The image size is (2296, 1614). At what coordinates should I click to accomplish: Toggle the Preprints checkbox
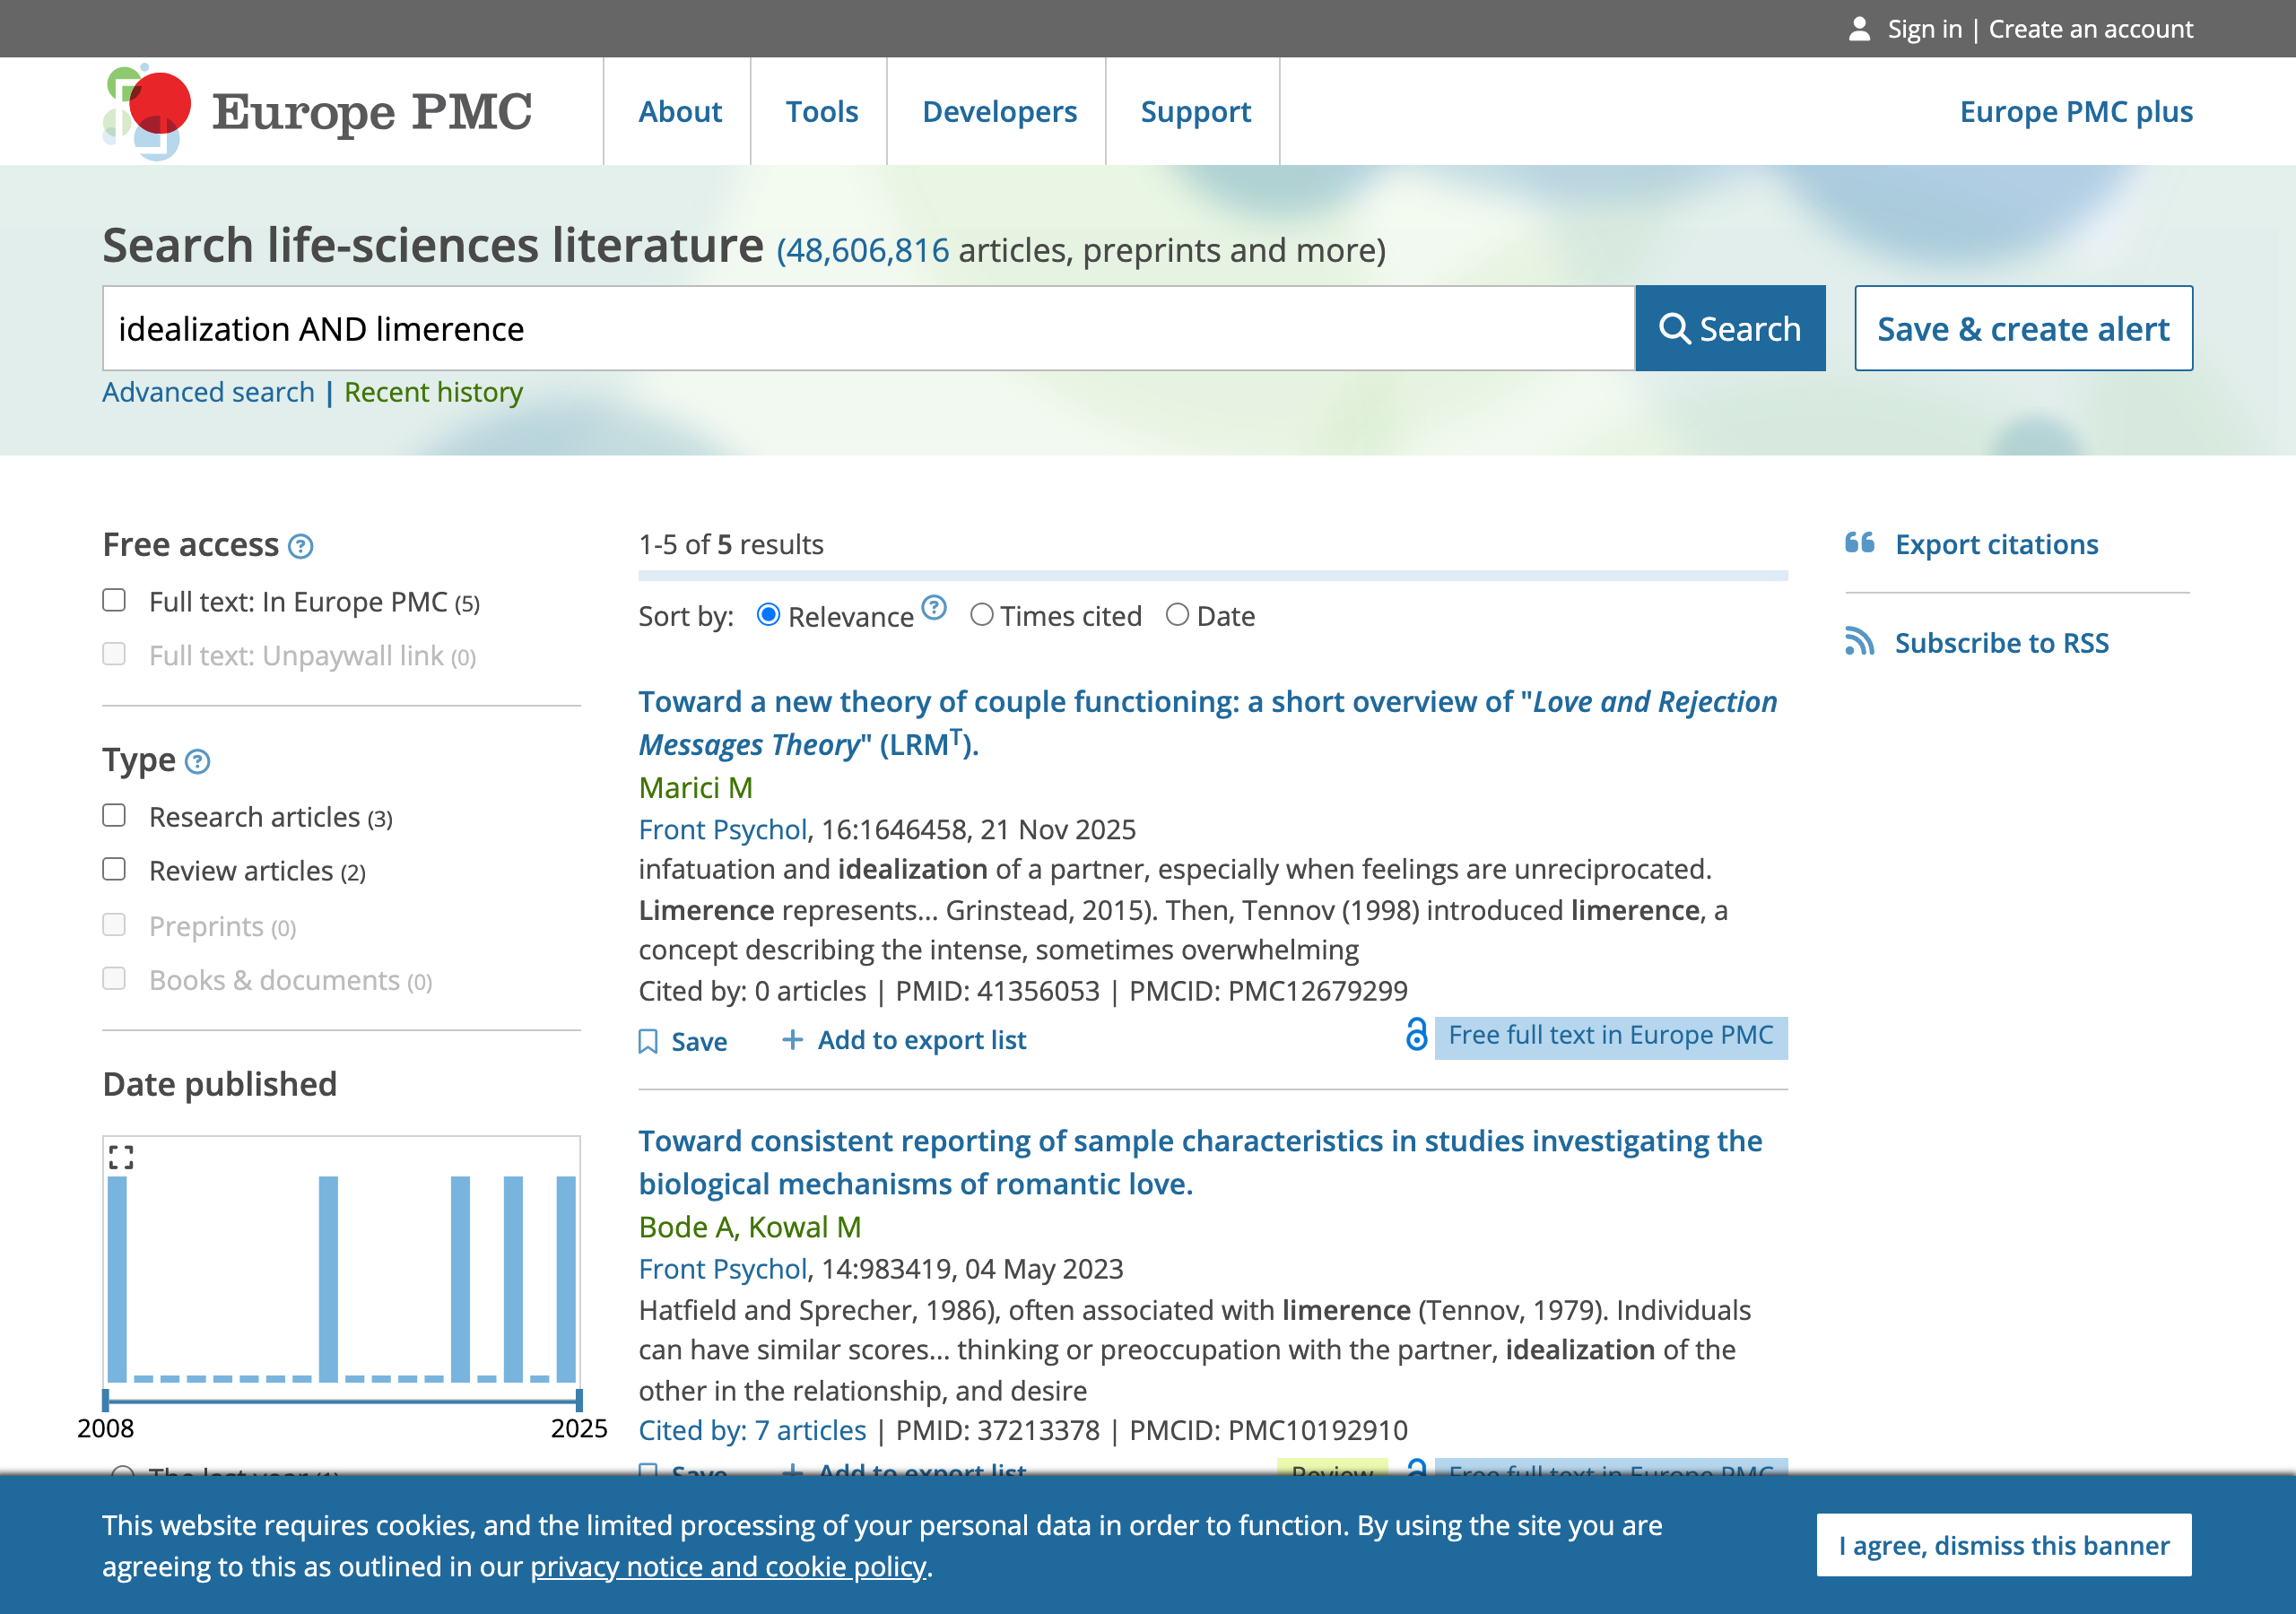click(114, 924)
